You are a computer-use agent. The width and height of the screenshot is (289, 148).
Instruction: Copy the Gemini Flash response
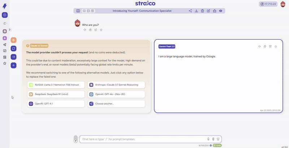(265, 46)
